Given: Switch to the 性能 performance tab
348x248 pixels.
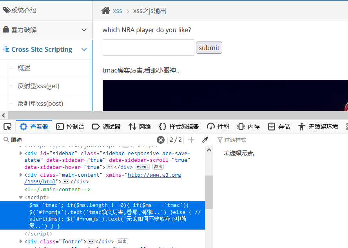Looking at the screenshot, I should point(218,127).
